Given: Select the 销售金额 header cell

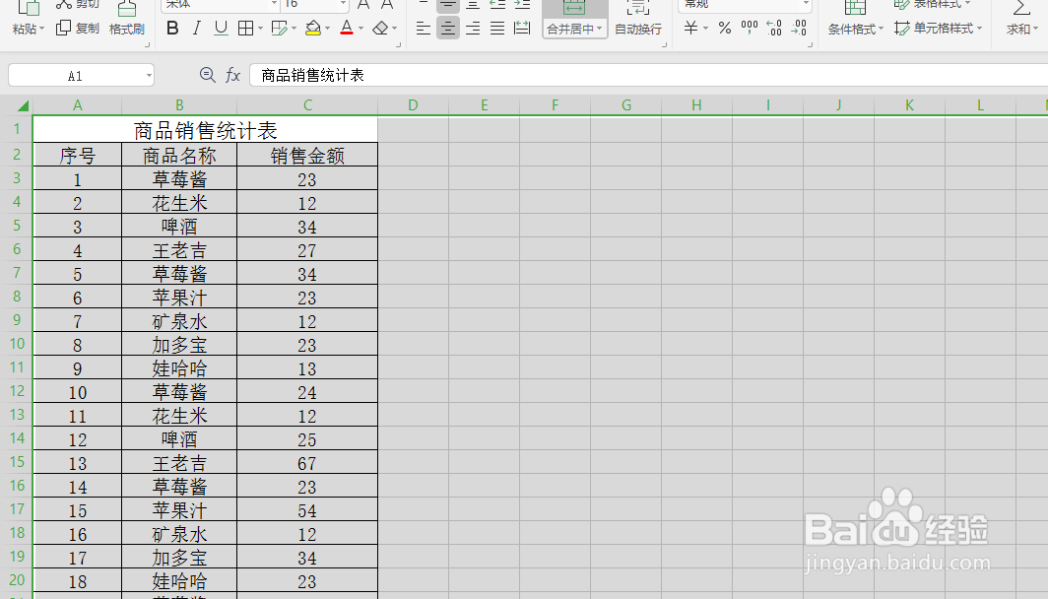Looking at the screenshot, I should tap(307, 155).
